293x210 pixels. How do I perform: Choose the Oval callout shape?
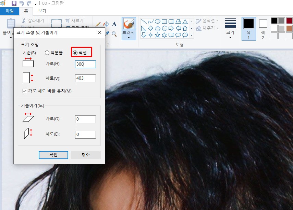[178, 35]
